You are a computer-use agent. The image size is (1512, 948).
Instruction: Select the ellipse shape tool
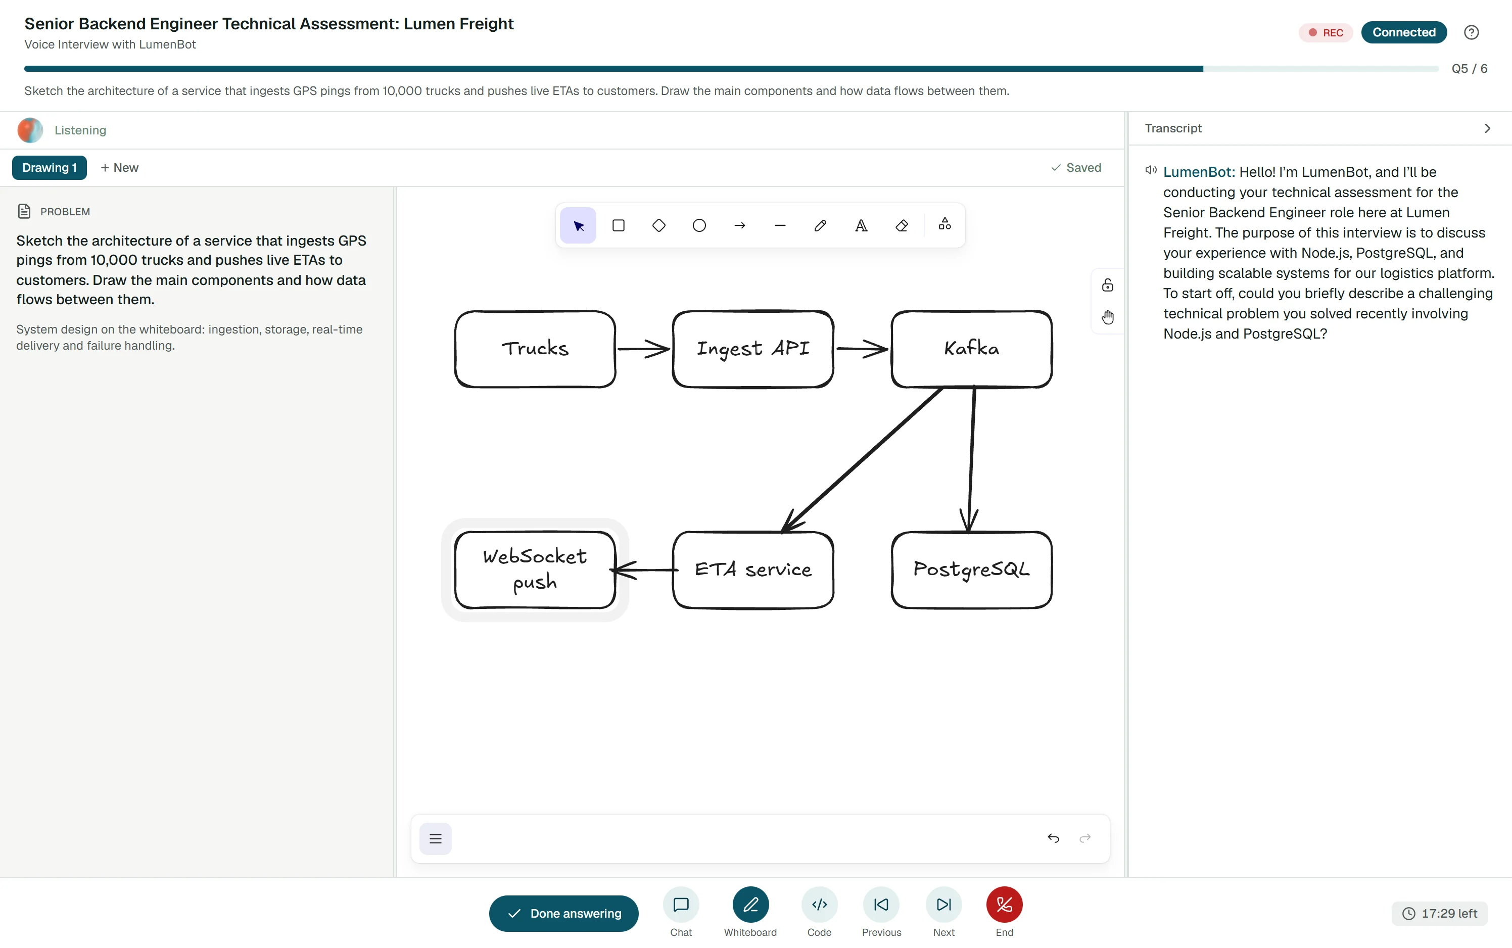[x=699, y=226]
